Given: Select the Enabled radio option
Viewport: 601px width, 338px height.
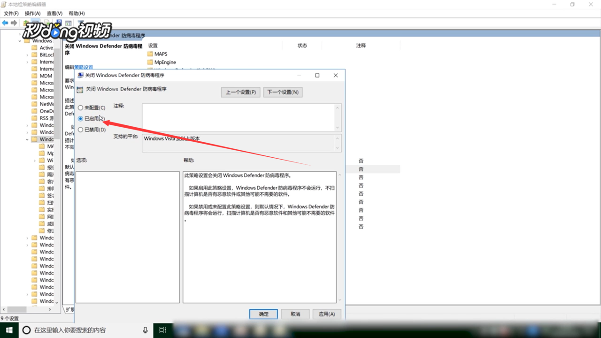Looking at the screenshot, I should (x=80, y=119).
